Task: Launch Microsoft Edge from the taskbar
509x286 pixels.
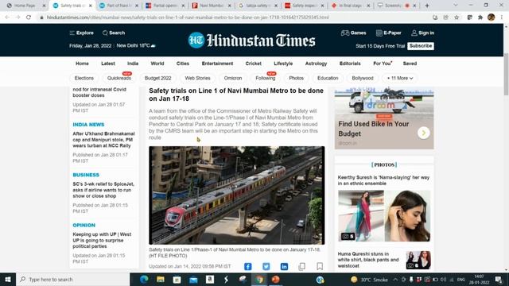Action: coord(144,279)
